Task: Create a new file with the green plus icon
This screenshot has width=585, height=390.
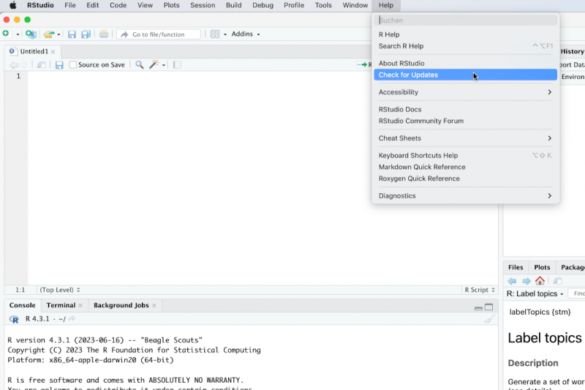Action: [6, 34]
